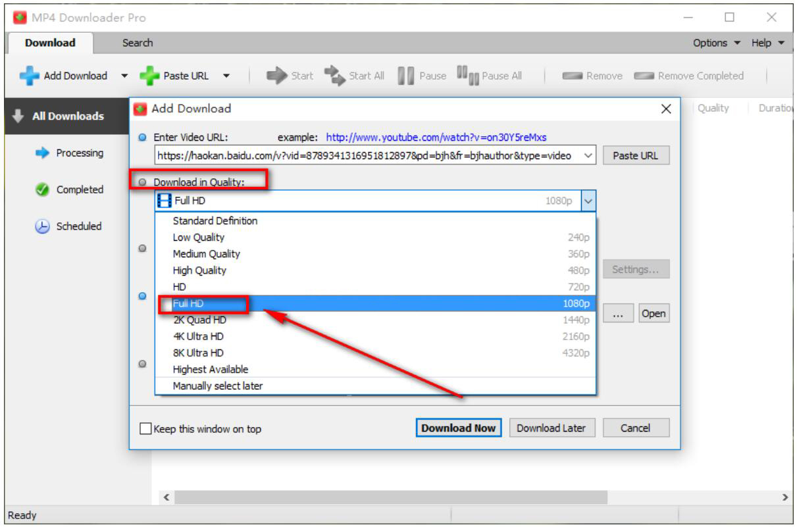Open the Options menu
The image size is (797, 527).
tap(717, 43)
